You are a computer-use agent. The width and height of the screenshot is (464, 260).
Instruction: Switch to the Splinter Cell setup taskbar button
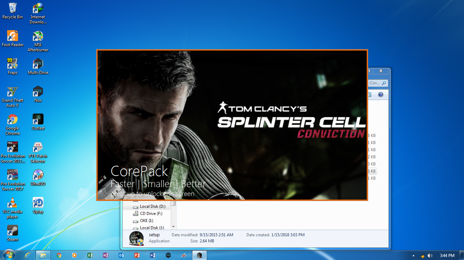pyautogui.click(x=200, y=255)
